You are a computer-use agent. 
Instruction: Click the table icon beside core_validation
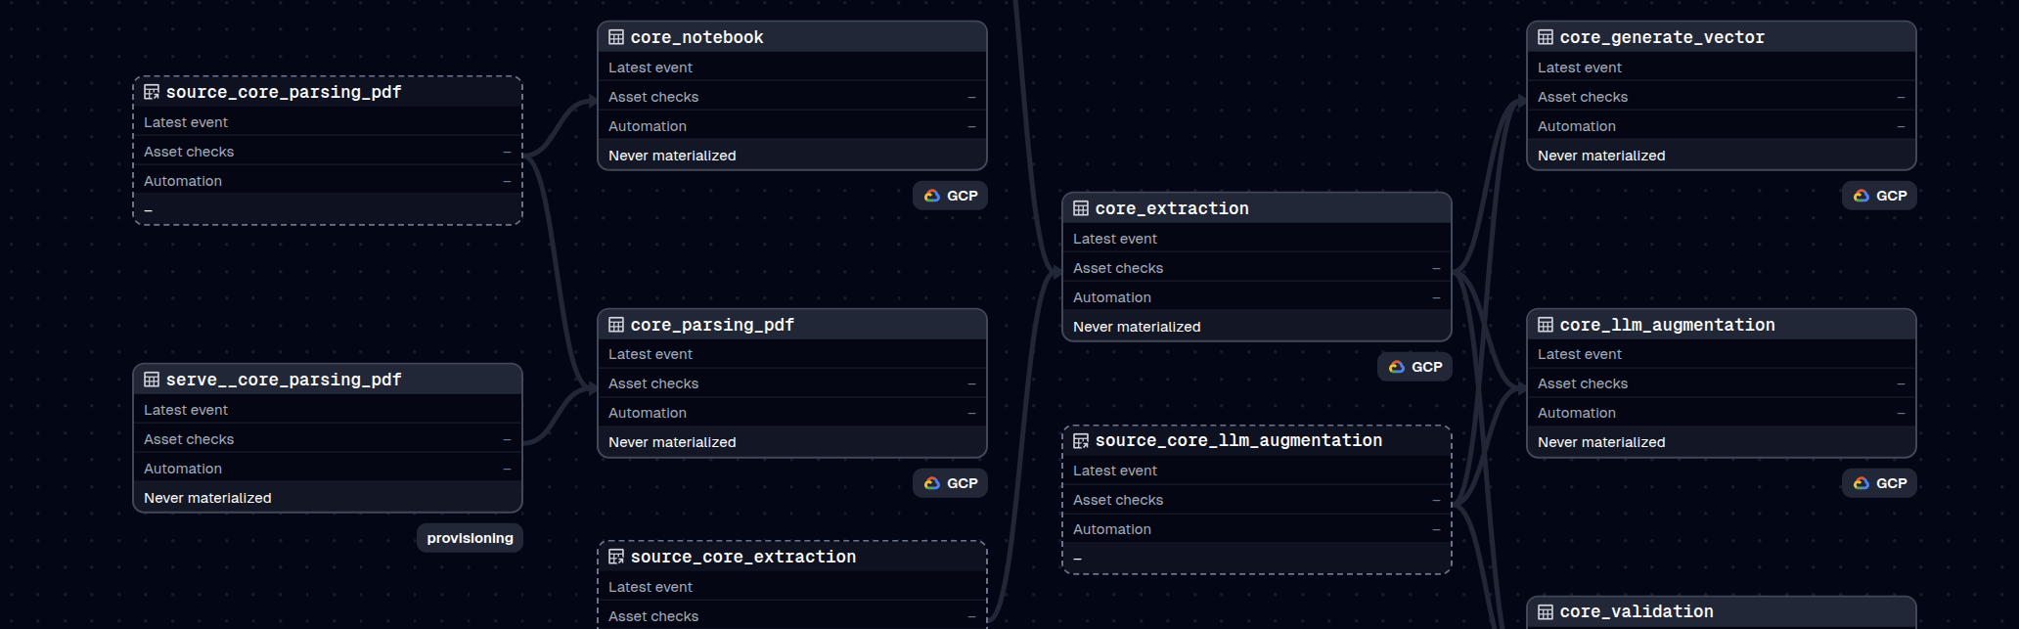click(x=1546, y=612)
